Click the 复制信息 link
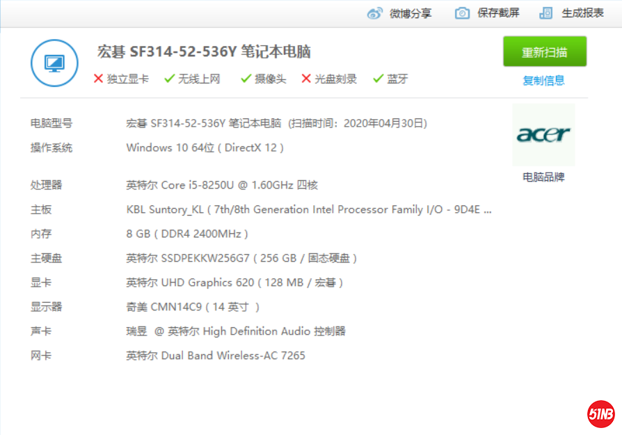This screenshot has height=435, width=622. (543, 81)
